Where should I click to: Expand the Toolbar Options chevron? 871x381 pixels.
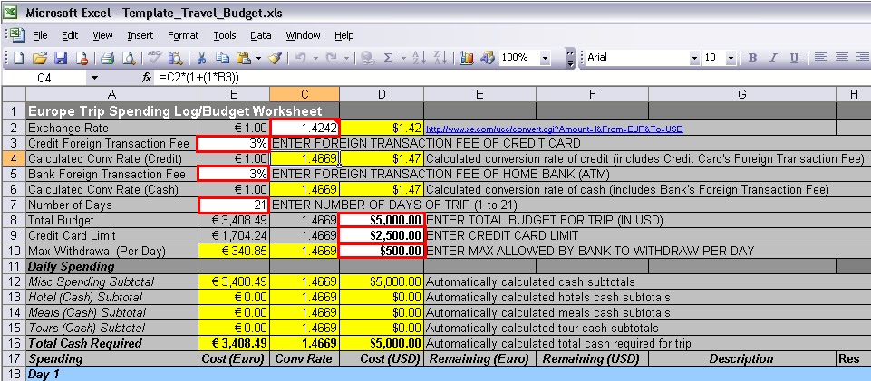click(x=570, y=58)
